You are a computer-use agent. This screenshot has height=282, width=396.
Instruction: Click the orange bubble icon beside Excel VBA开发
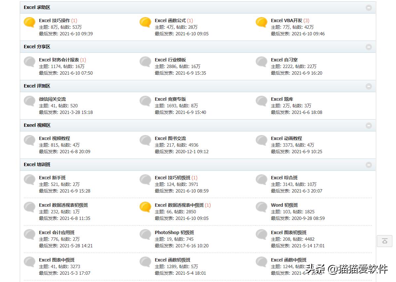(x=262, y=22)
